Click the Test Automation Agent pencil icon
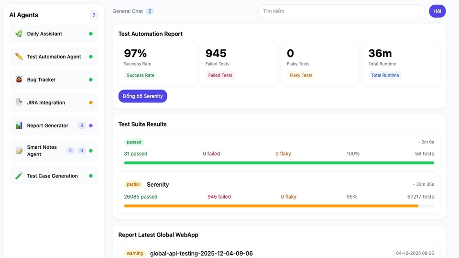 (x=19, y=57)
